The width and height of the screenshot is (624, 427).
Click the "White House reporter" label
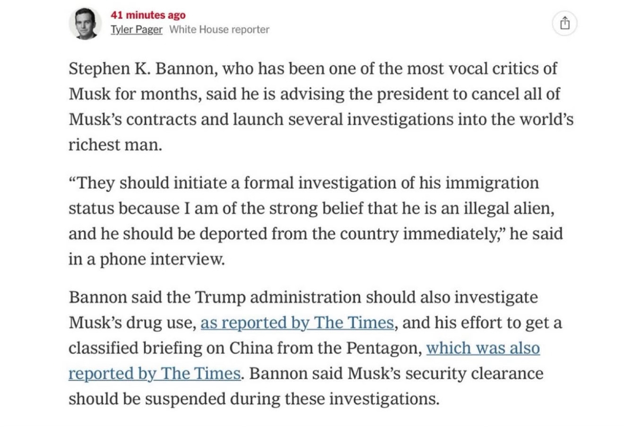tap(219, 29)
